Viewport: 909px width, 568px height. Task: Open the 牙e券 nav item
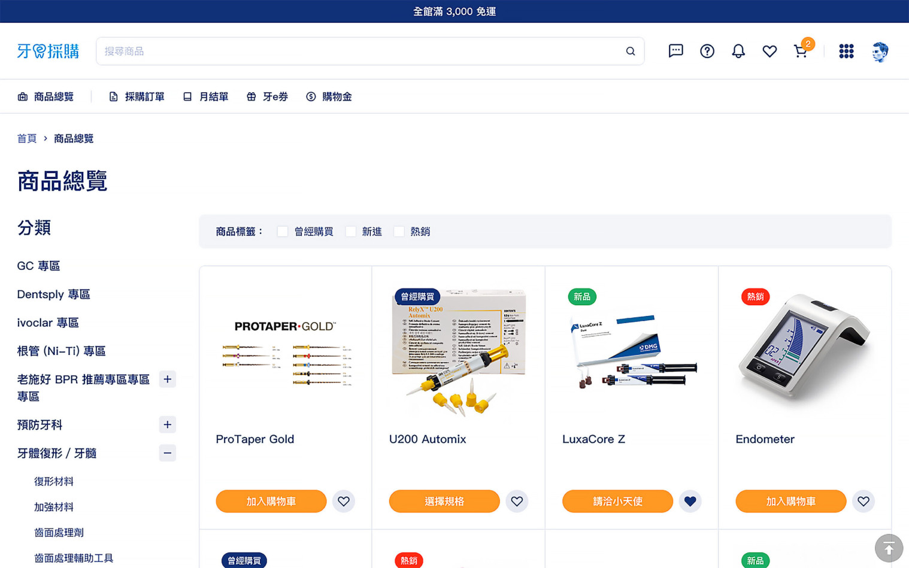pyautogui.click(x=267, y=96)
